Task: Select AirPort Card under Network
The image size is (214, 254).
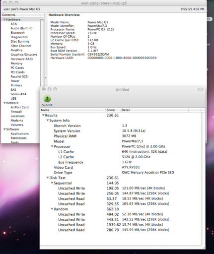Action: point(19,107)
